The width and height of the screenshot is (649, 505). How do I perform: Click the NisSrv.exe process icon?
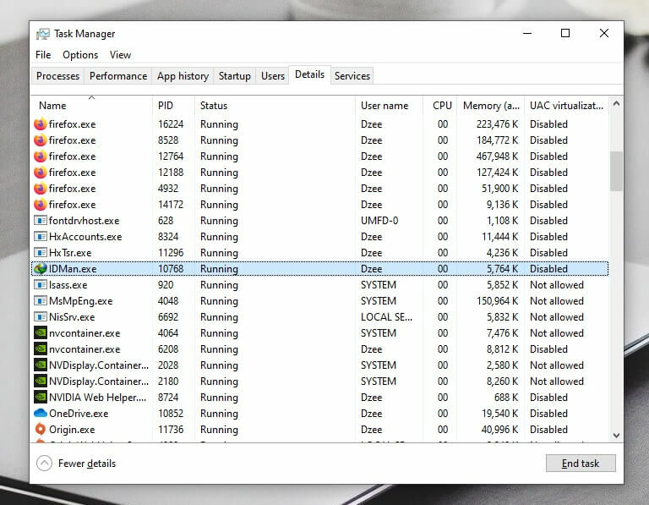click(41, 317)
